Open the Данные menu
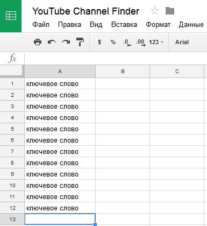 [x=191, y=25]
